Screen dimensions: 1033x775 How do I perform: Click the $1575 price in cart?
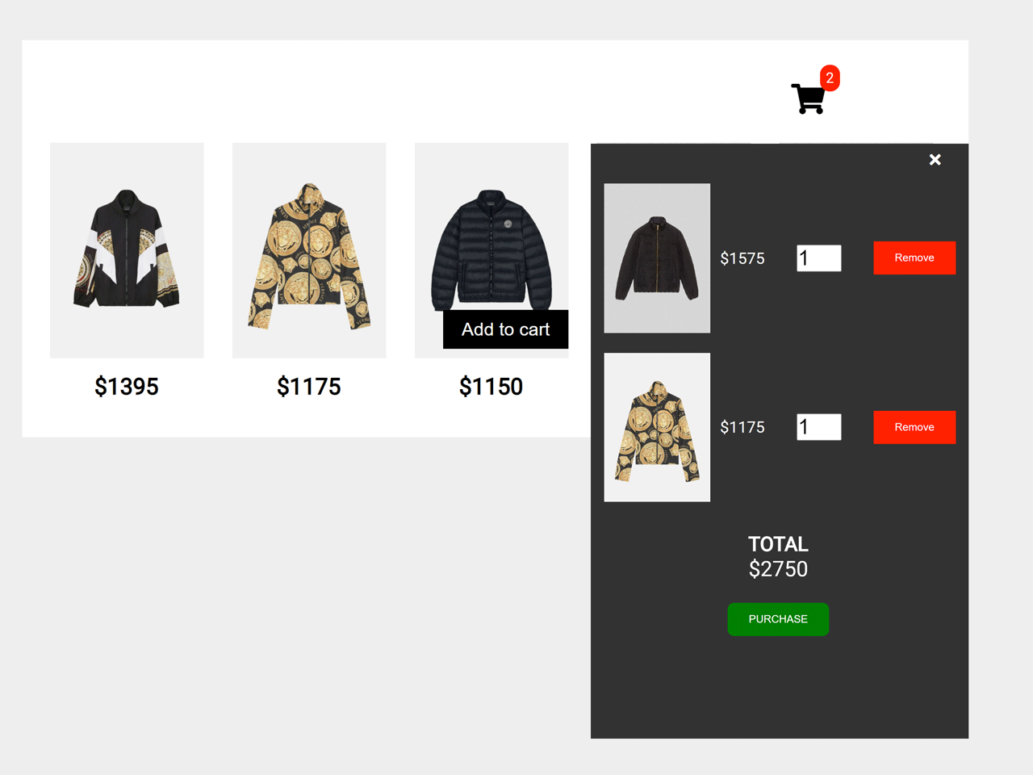tap(742, 258)
